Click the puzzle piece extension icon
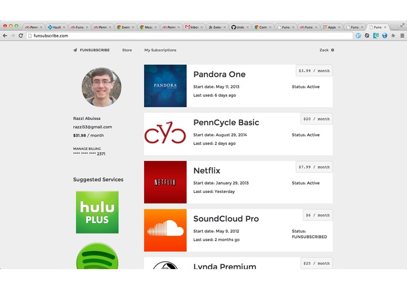This screenshot has height=289, width=407. coord(394,36)
